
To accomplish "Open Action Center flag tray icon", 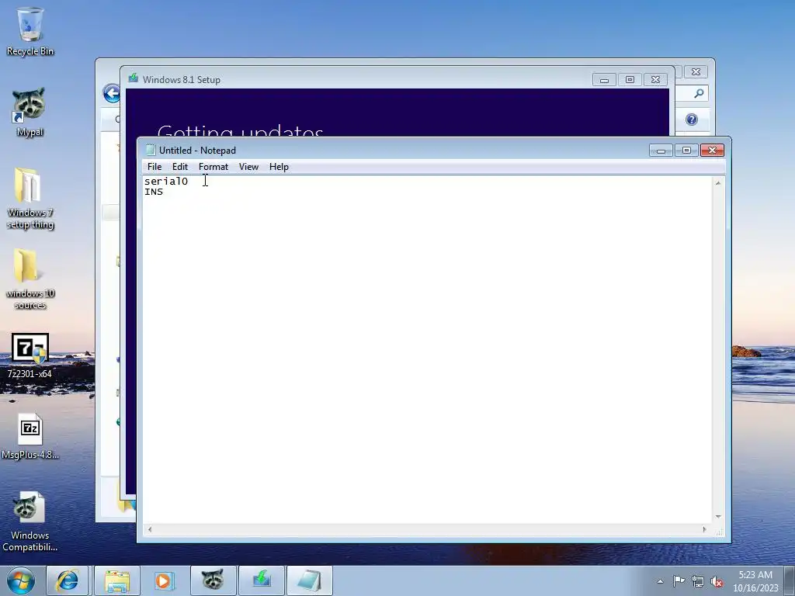I will 679,581.
